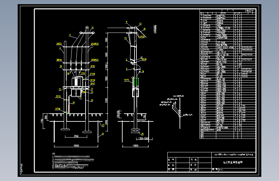Click the yellow label 10 at pole top
Viewport: 279px width, 181px height.
pos(92,27)
